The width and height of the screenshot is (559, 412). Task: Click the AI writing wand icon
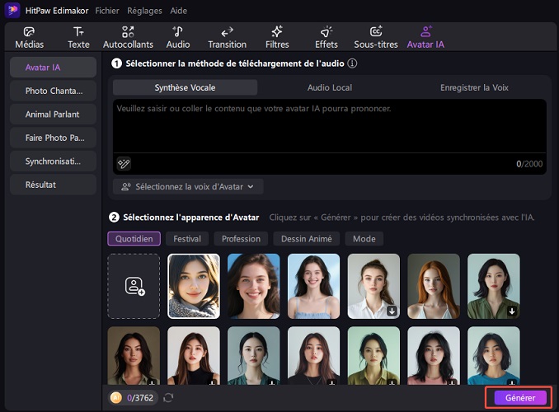click(124, 164)
